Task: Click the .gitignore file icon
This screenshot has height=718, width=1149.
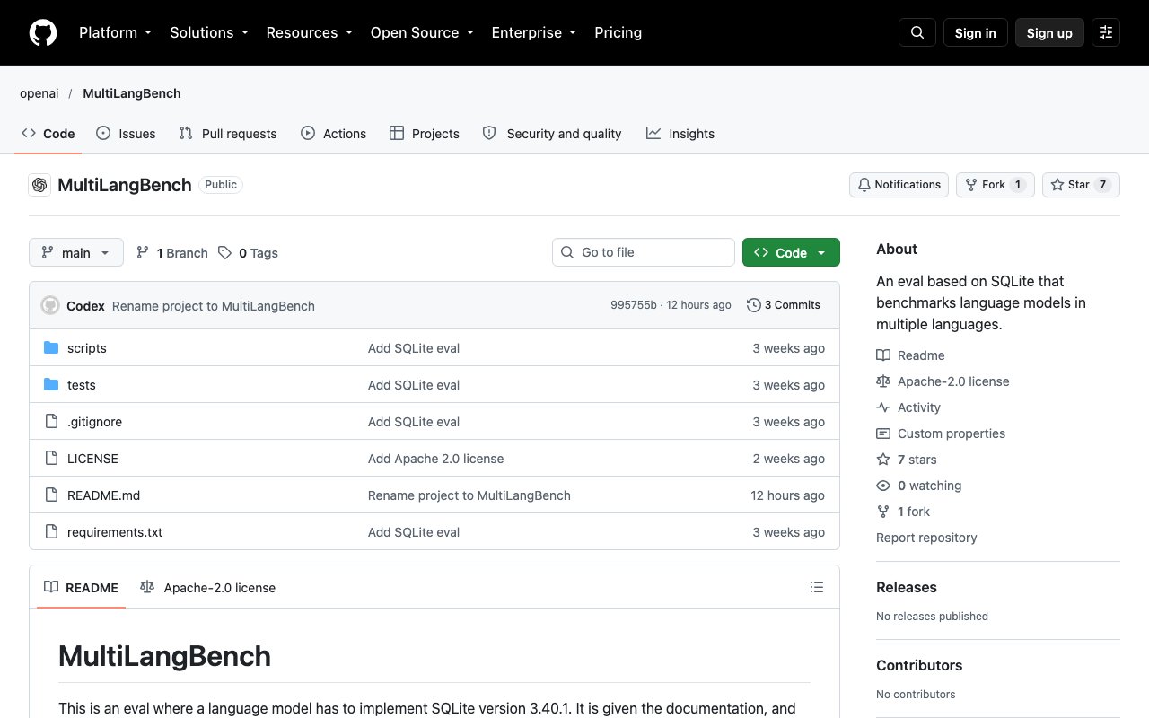Action: coord(51,422)
